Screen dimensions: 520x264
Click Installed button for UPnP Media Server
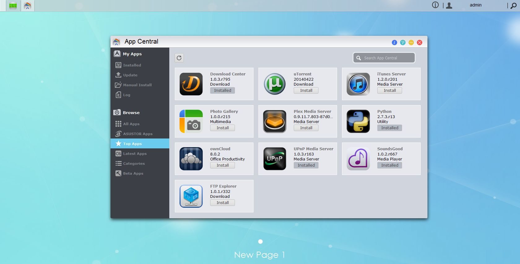tap(306, 165)
